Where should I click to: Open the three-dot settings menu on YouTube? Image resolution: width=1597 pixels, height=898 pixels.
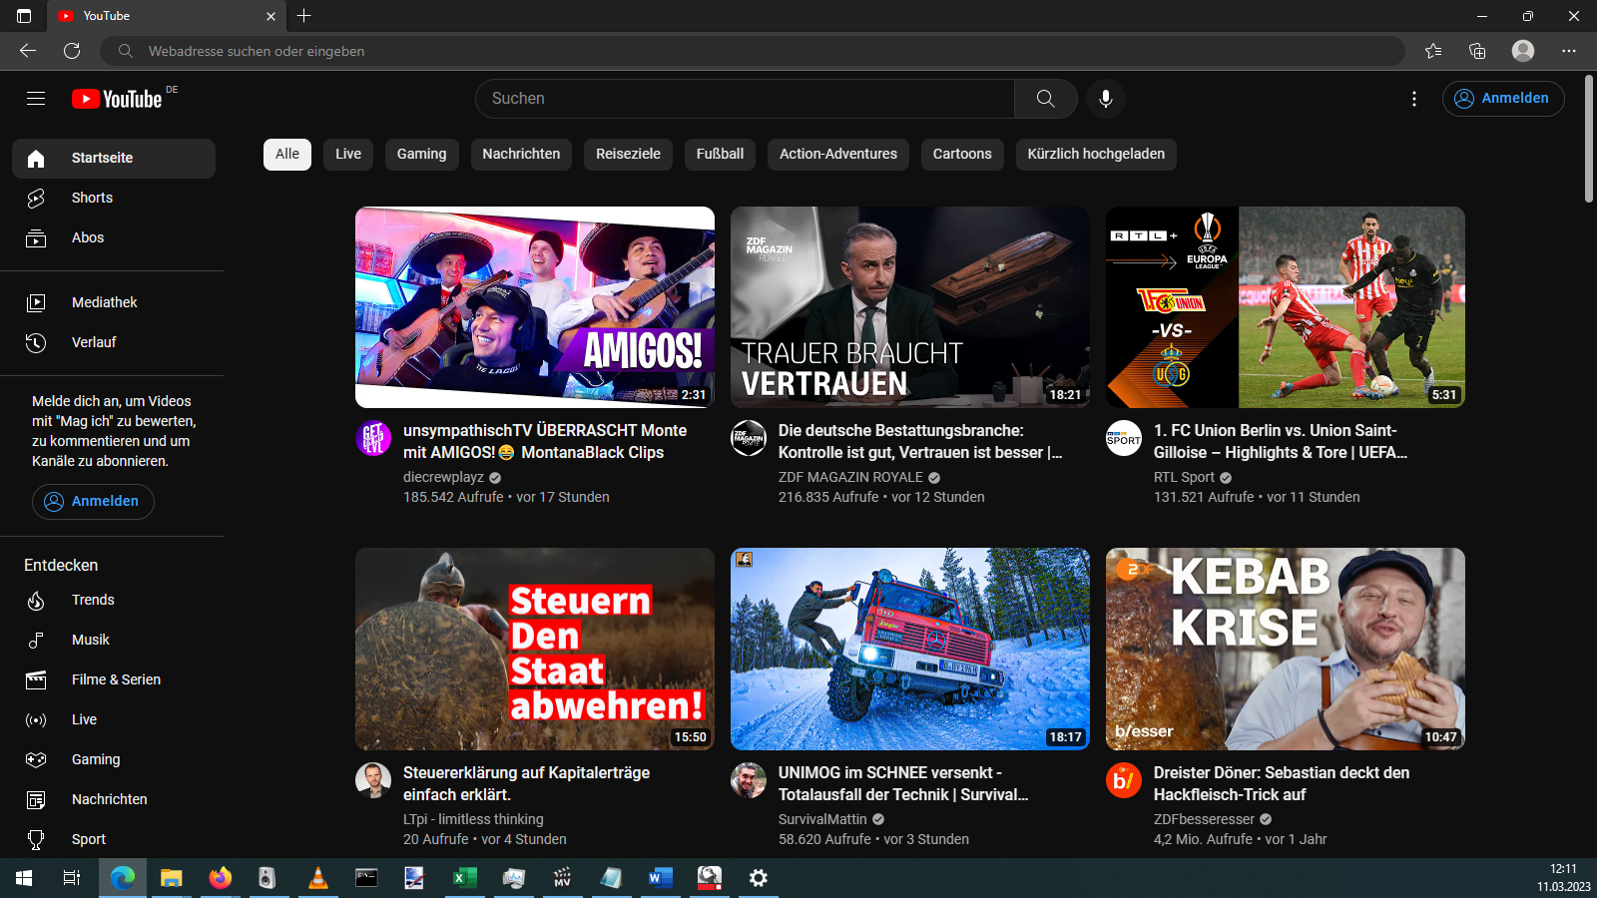[x=1414, y=99]
